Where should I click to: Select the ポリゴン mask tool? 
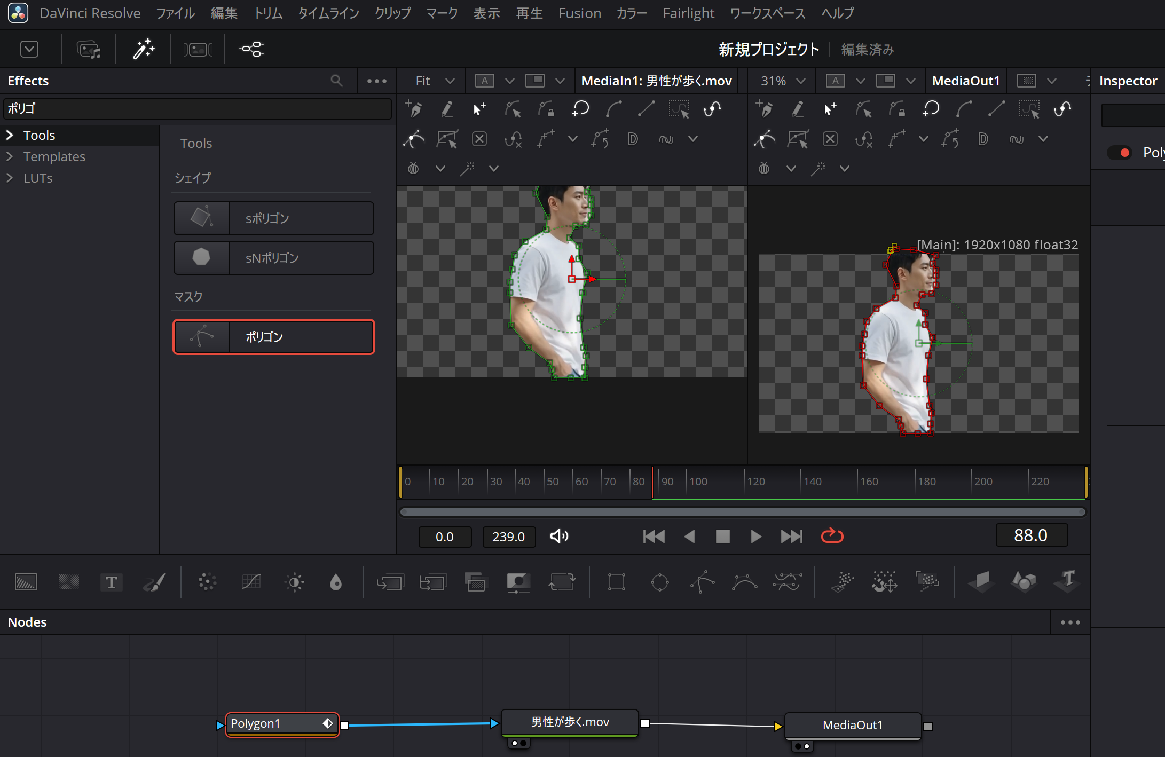[x=274, y=337]
